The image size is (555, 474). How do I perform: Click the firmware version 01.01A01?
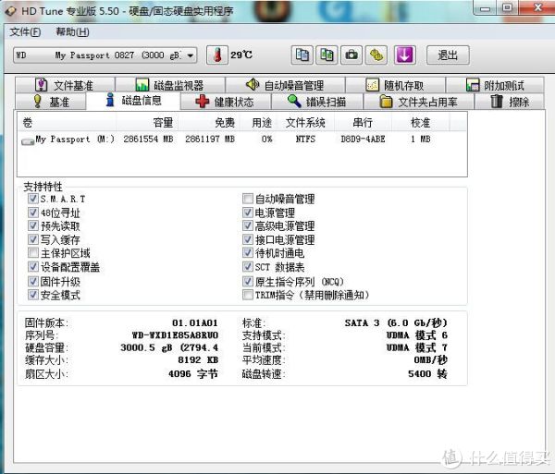coord(195,322)
